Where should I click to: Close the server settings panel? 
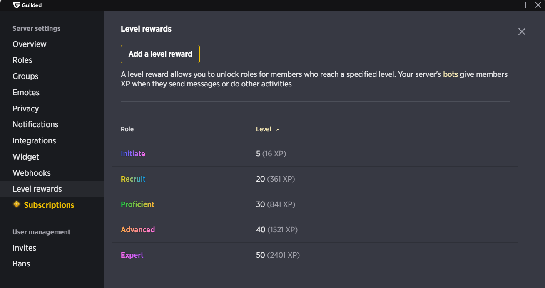pos(522,32)
